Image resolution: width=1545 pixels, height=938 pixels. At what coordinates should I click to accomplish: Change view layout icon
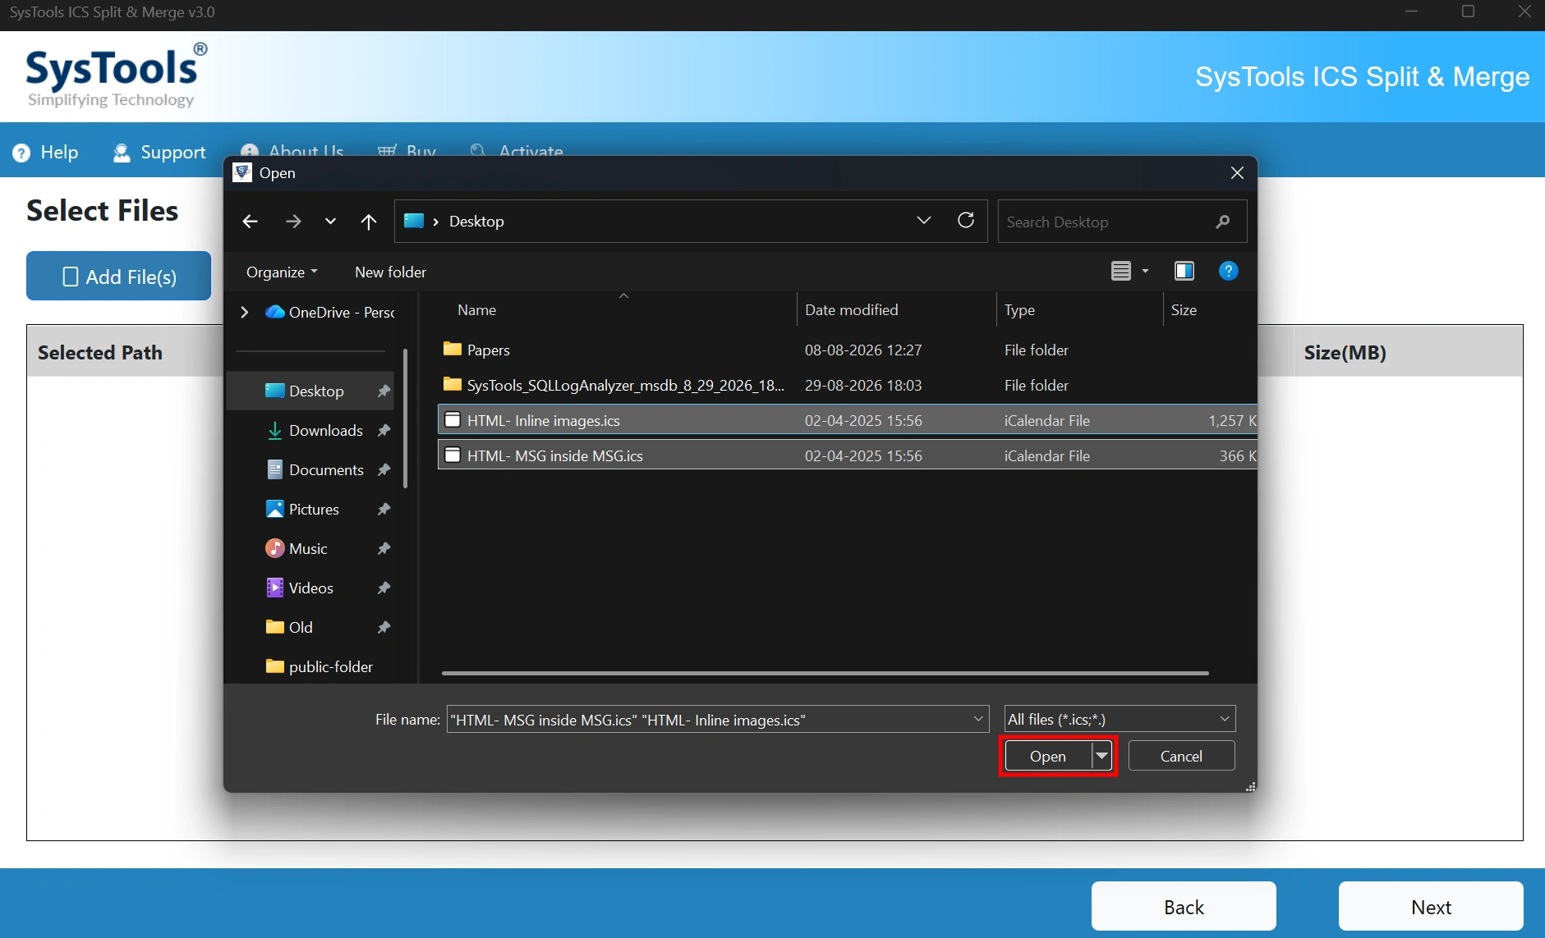point(1121,271)
